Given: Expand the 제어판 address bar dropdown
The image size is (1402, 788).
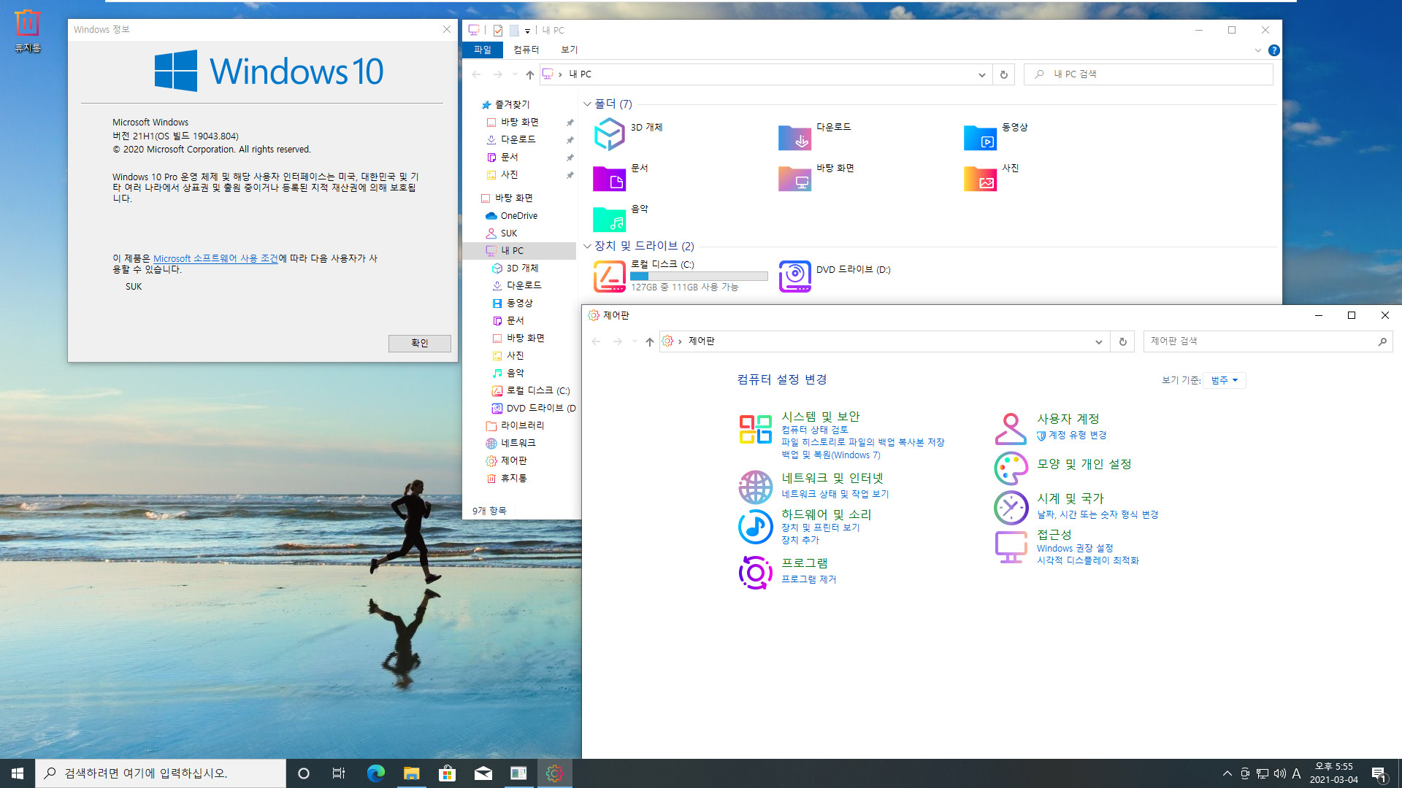Looking at the screenshot, I should (1098, 341).
